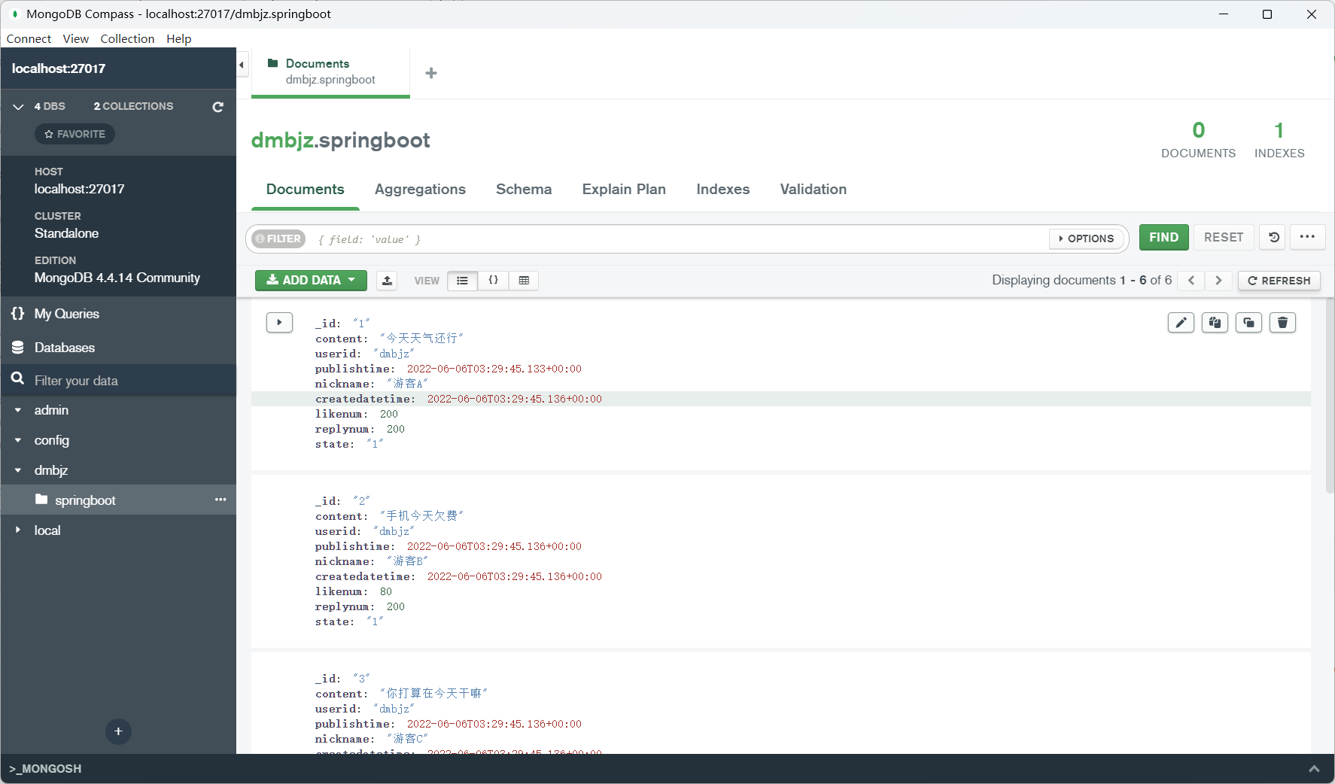Click the My Queries braces icon
Screen dimensions: 1335x784
click(18, 314)
